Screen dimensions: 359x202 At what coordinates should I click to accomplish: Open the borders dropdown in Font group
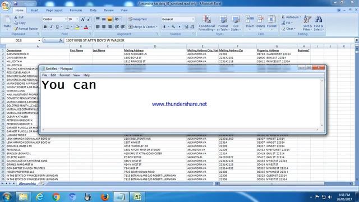(x=71, y=27)
